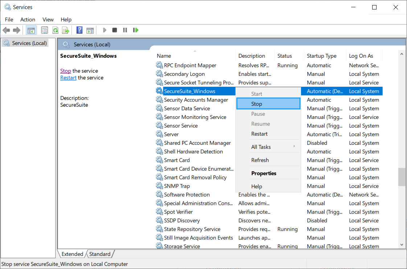Click the gear icon beside Smart Card Removal Policy
This screenshot has width=407, height=269.
159,177
